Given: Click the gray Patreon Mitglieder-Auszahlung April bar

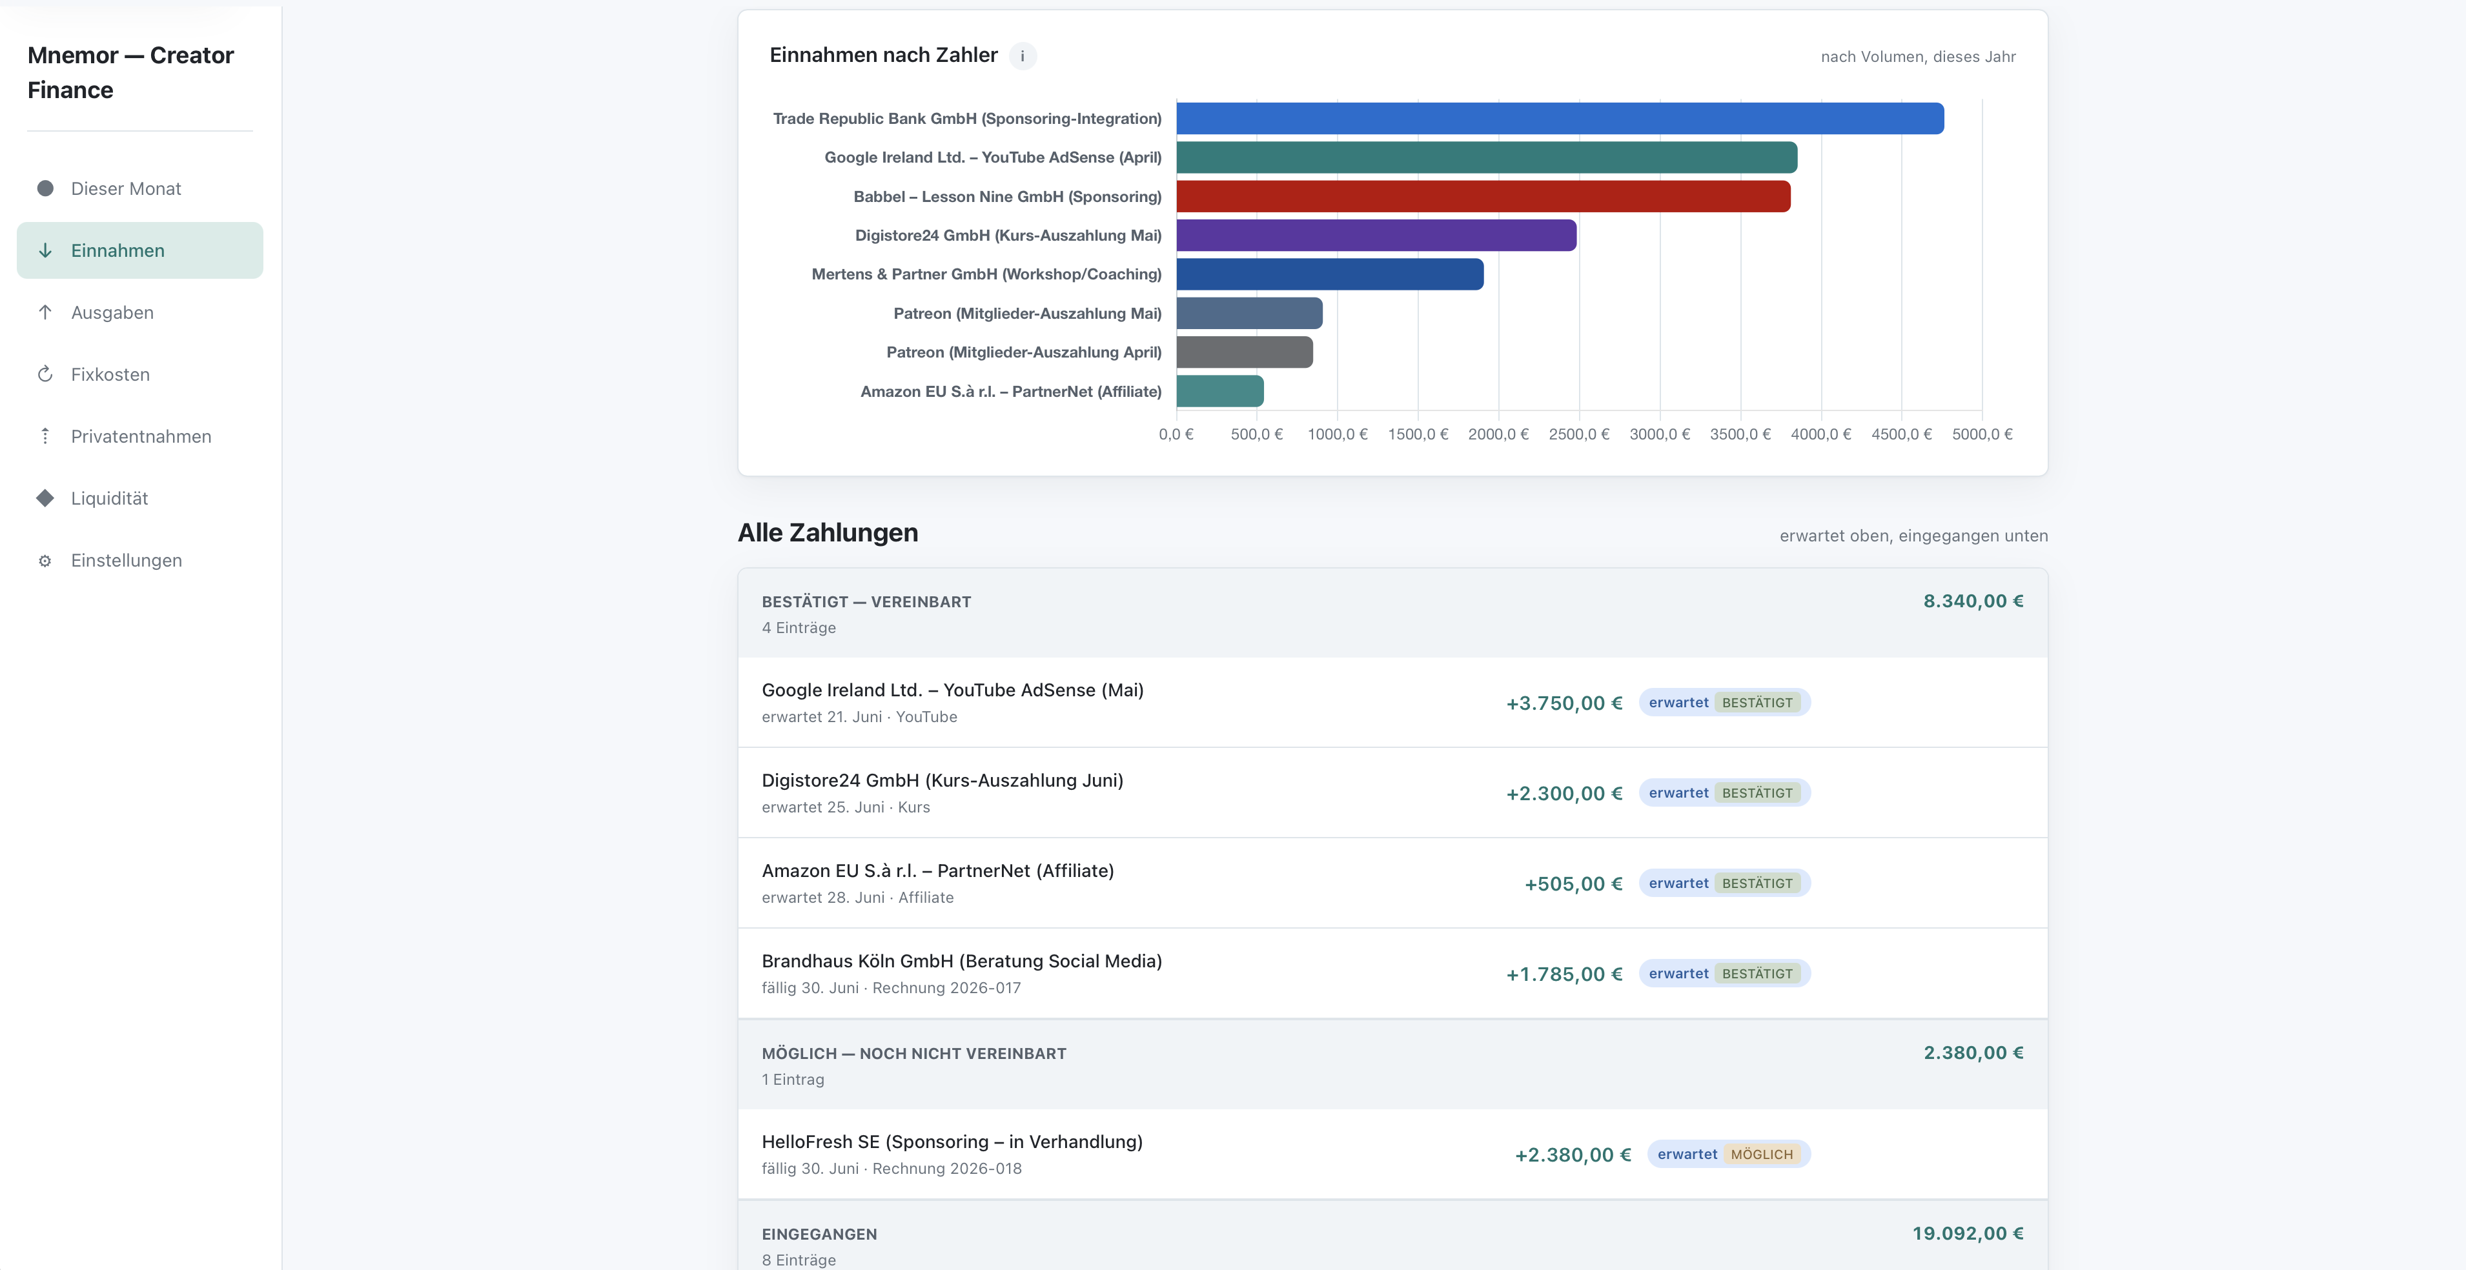Looking at the screenshot, I should [1245, 352].
